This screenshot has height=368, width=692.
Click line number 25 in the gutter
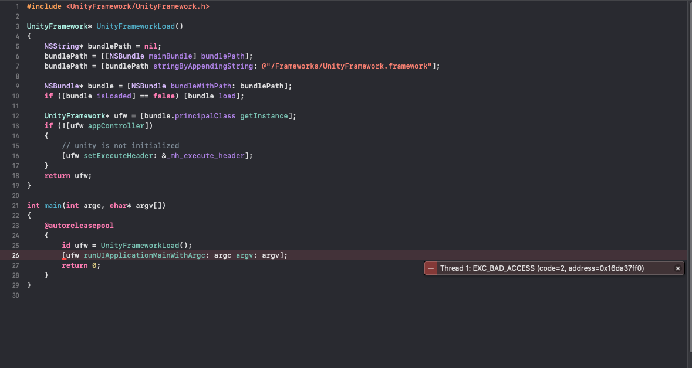tap(15, 245)
